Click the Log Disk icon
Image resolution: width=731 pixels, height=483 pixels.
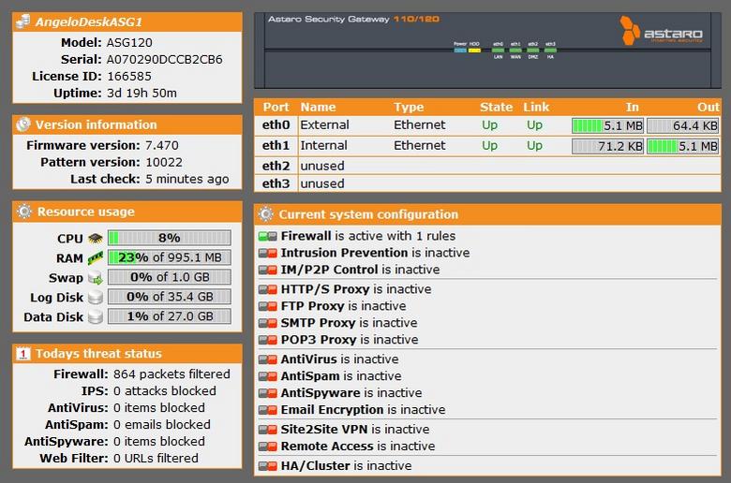pyautogui.click(x=95, y=297)
